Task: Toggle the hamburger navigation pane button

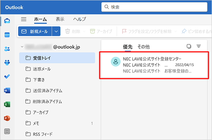Action: [24, 19]
